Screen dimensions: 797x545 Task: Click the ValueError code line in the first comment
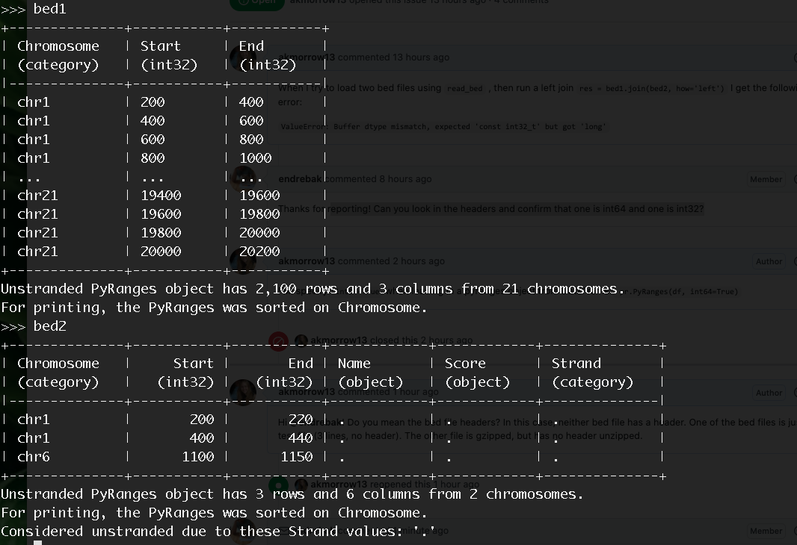[x=443, y=127]
